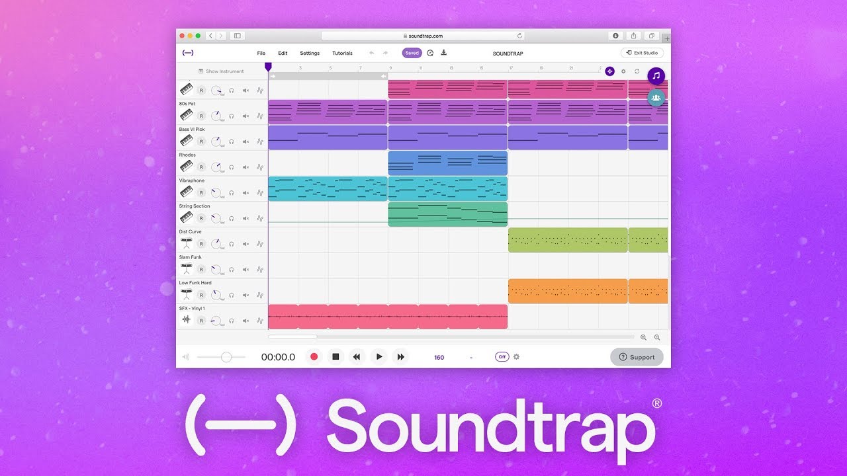Toggle the metronome Off switch
Image resolution: width=847 pixels, height=476 pixels.
(502, 357)
